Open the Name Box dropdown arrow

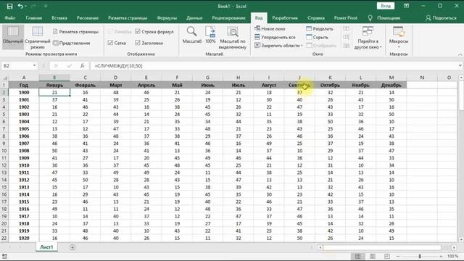[34, 65]
